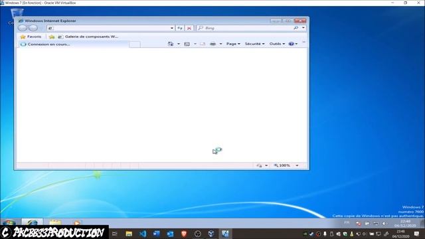Go back with Internet Explorer's Back button
The height and width of the screenshot is (239, 425).
23,28
